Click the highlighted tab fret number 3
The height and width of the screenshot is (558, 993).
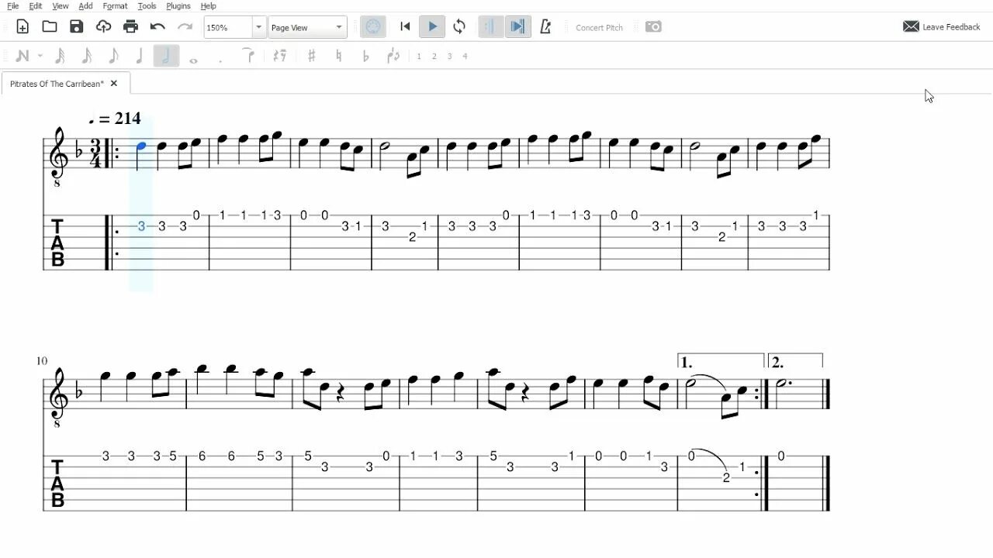141,226
